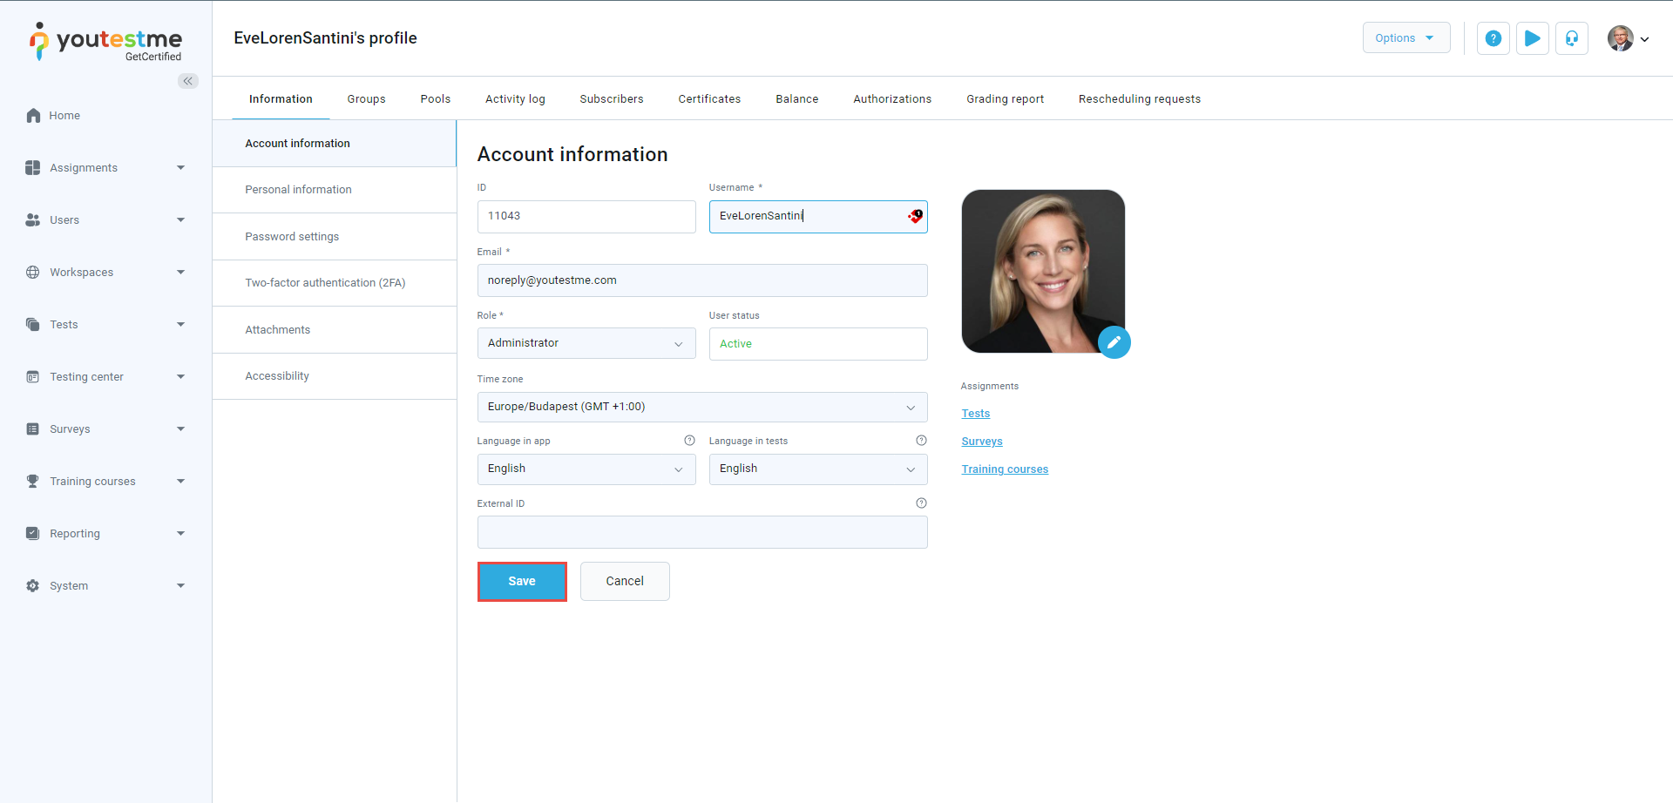Click the Save button
Screen dimensions: 1673x803
tap(522, 581)
